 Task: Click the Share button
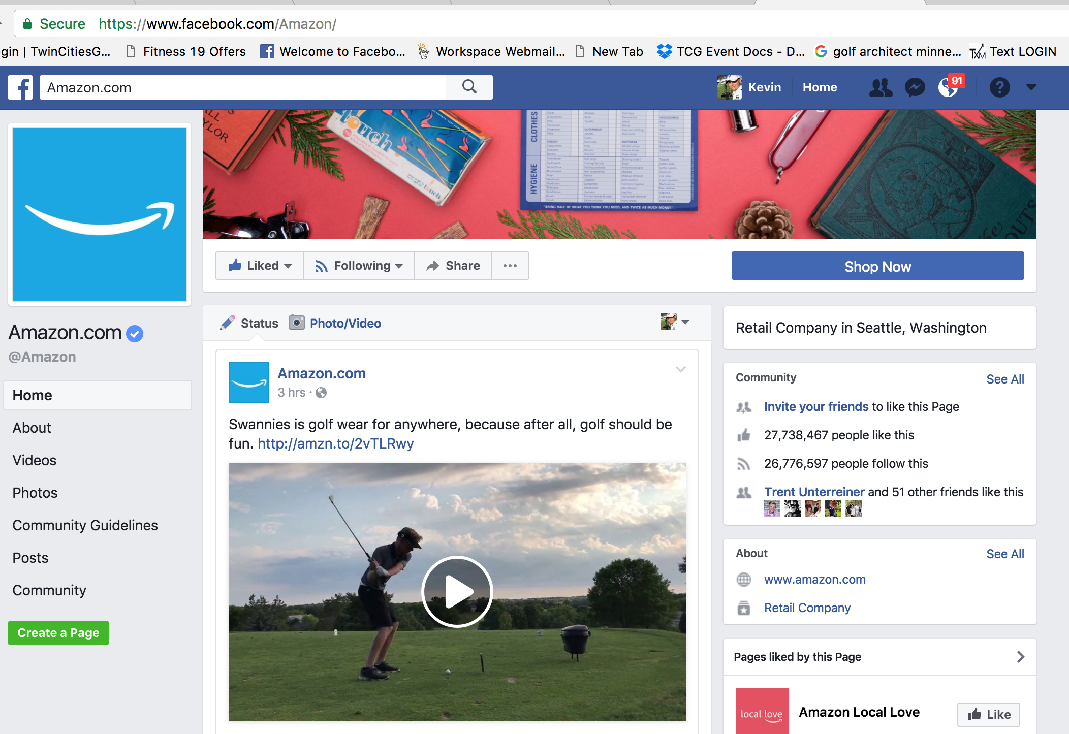pos(453,266)
